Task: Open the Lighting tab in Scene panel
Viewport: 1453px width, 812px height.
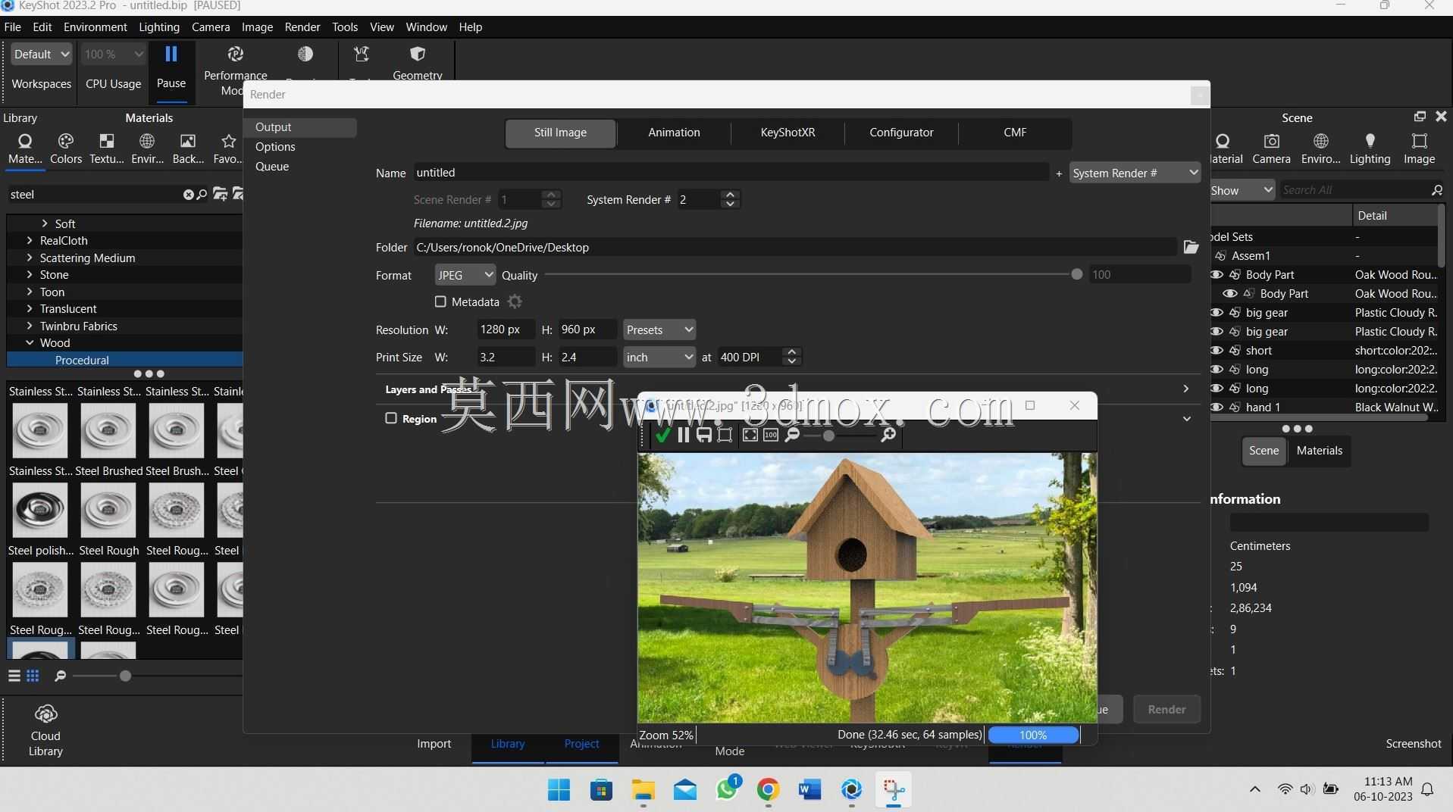Action: click(x=1370, y=148)
